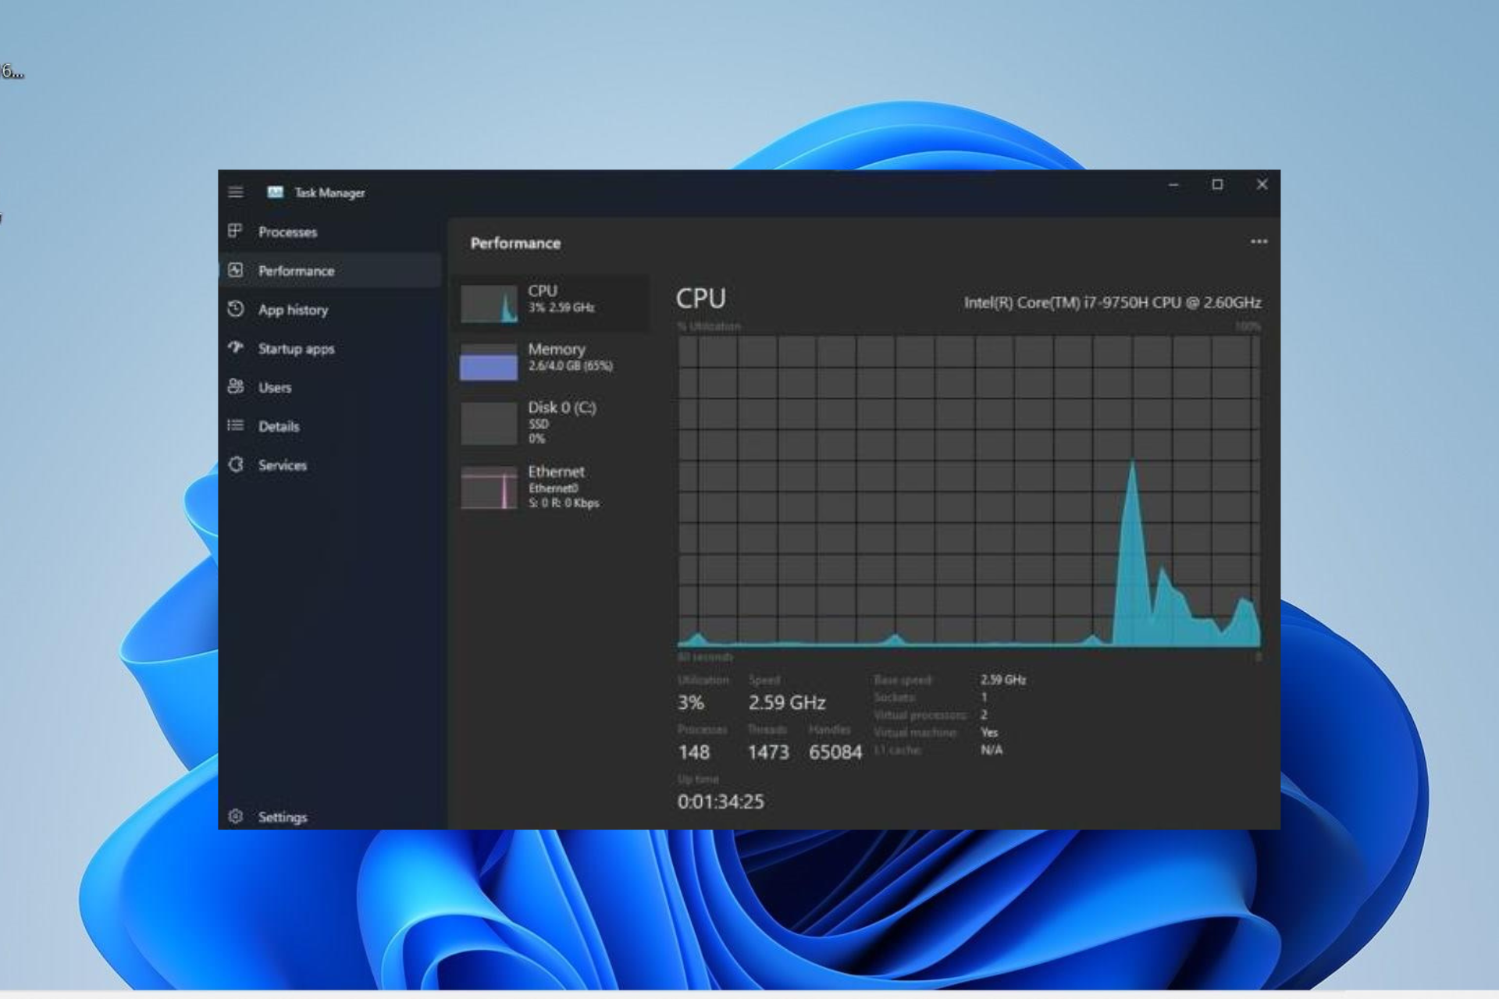The height and width of the screenshot is (999, 1499).
Task: Select the Performance page label
Action: point(296,271)
